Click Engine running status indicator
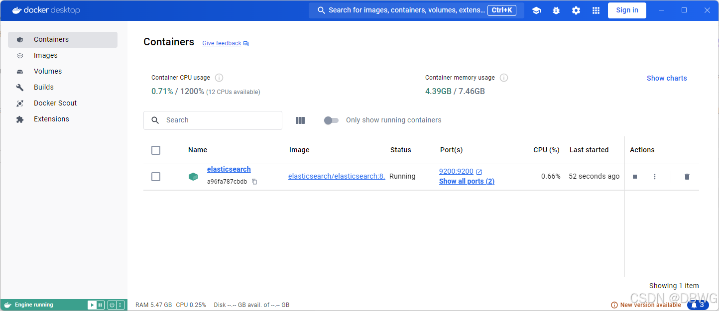The image size is (719, 311). [x=29, y=305]
